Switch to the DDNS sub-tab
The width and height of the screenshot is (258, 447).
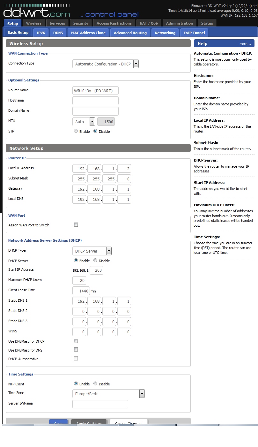point(58,33)
